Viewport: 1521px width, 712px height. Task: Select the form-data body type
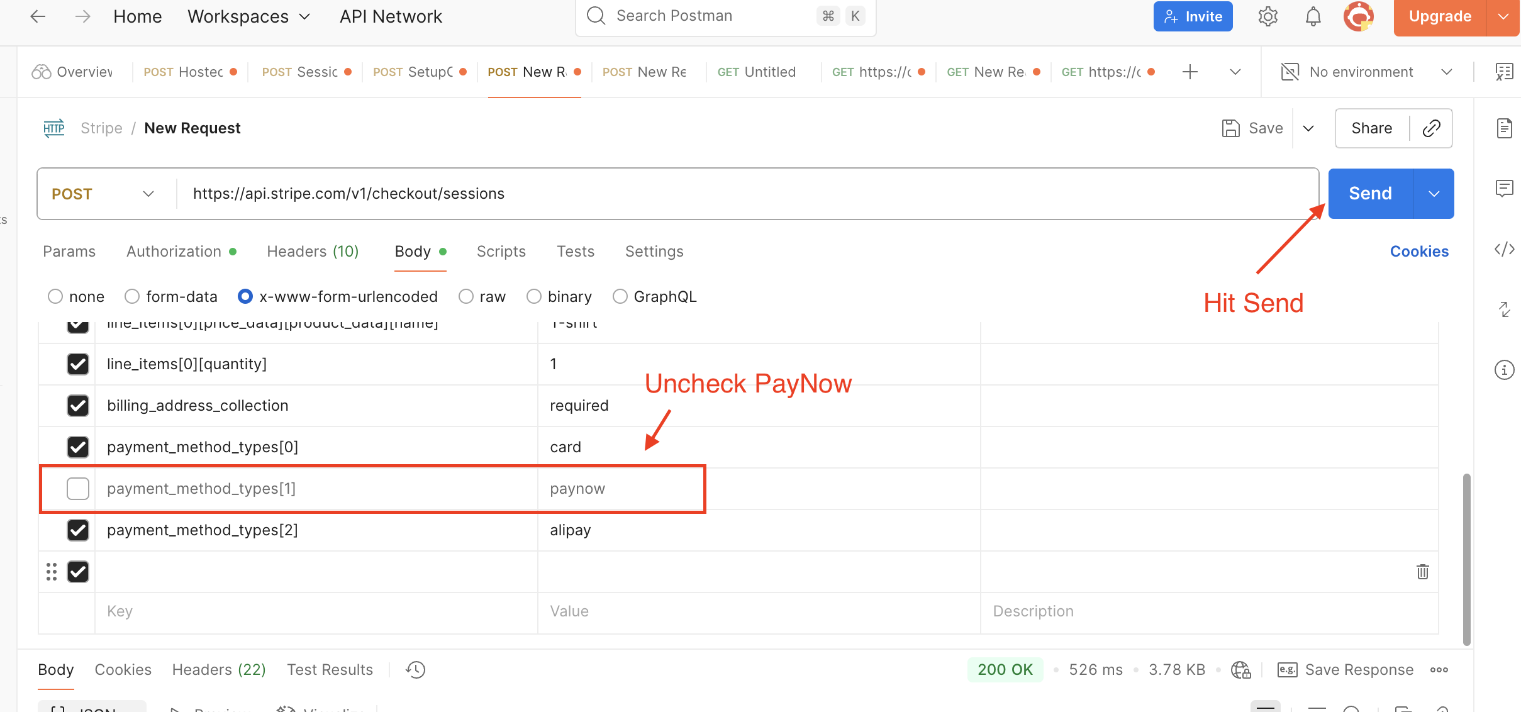click(x=132, y=296)
